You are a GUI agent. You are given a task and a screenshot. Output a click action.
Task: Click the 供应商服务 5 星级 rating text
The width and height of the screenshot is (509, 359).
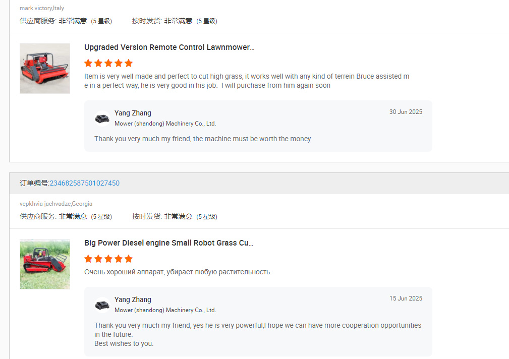(66, 21)
